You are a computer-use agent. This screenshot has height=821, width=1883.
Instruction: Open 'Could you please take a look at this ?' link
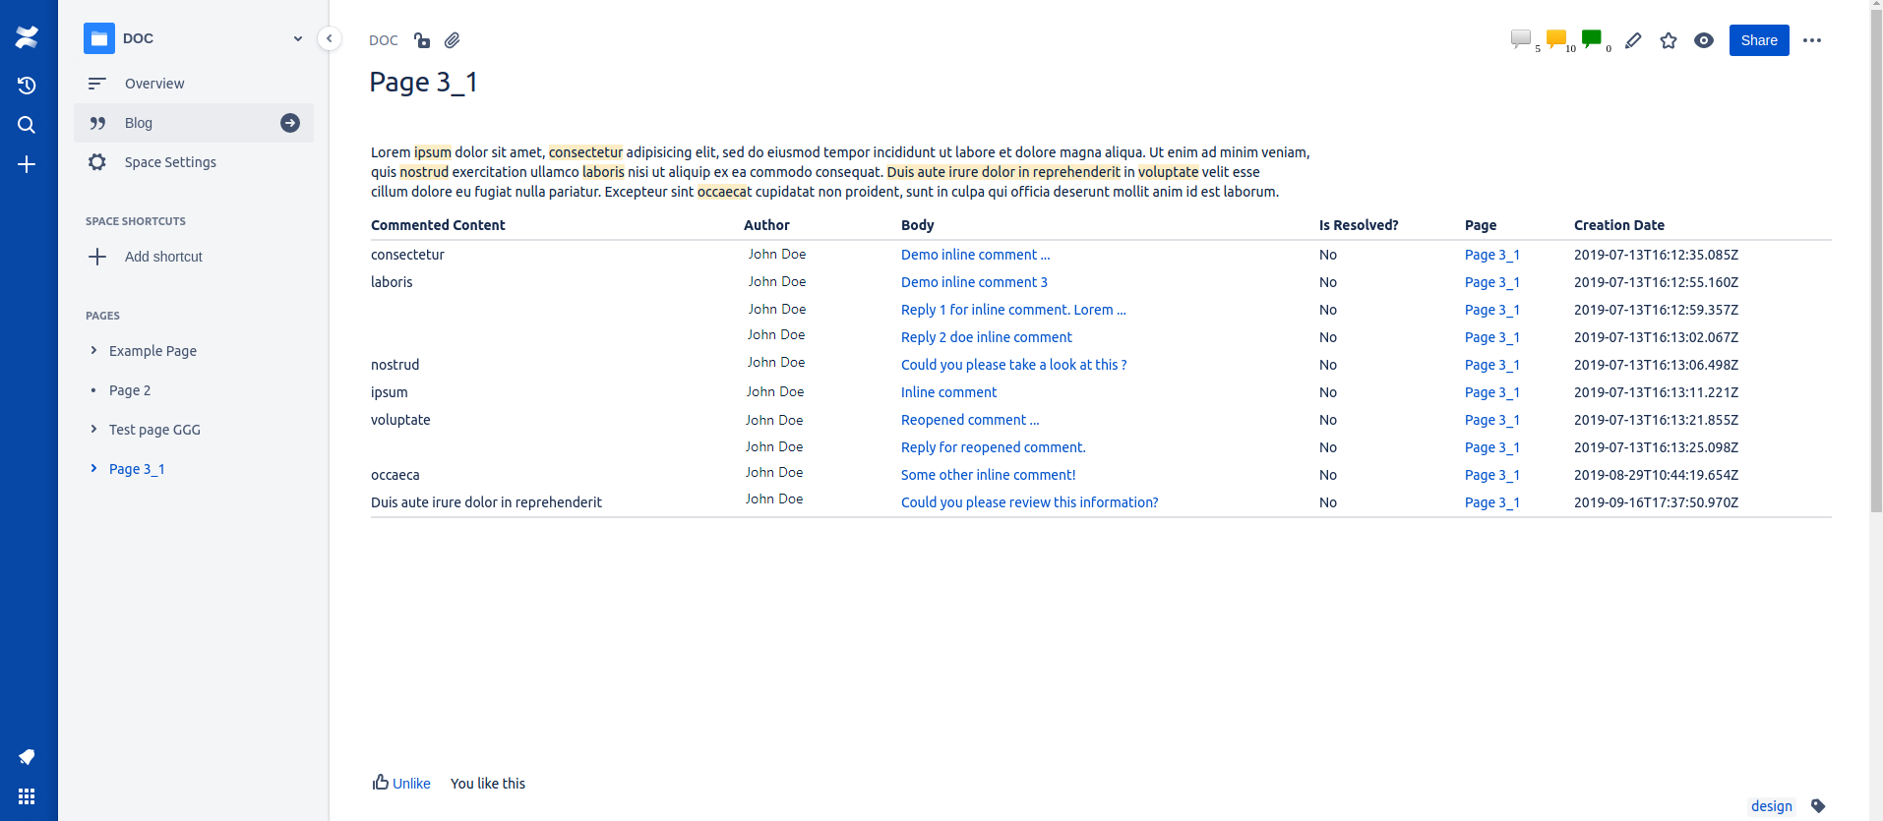1013,365
